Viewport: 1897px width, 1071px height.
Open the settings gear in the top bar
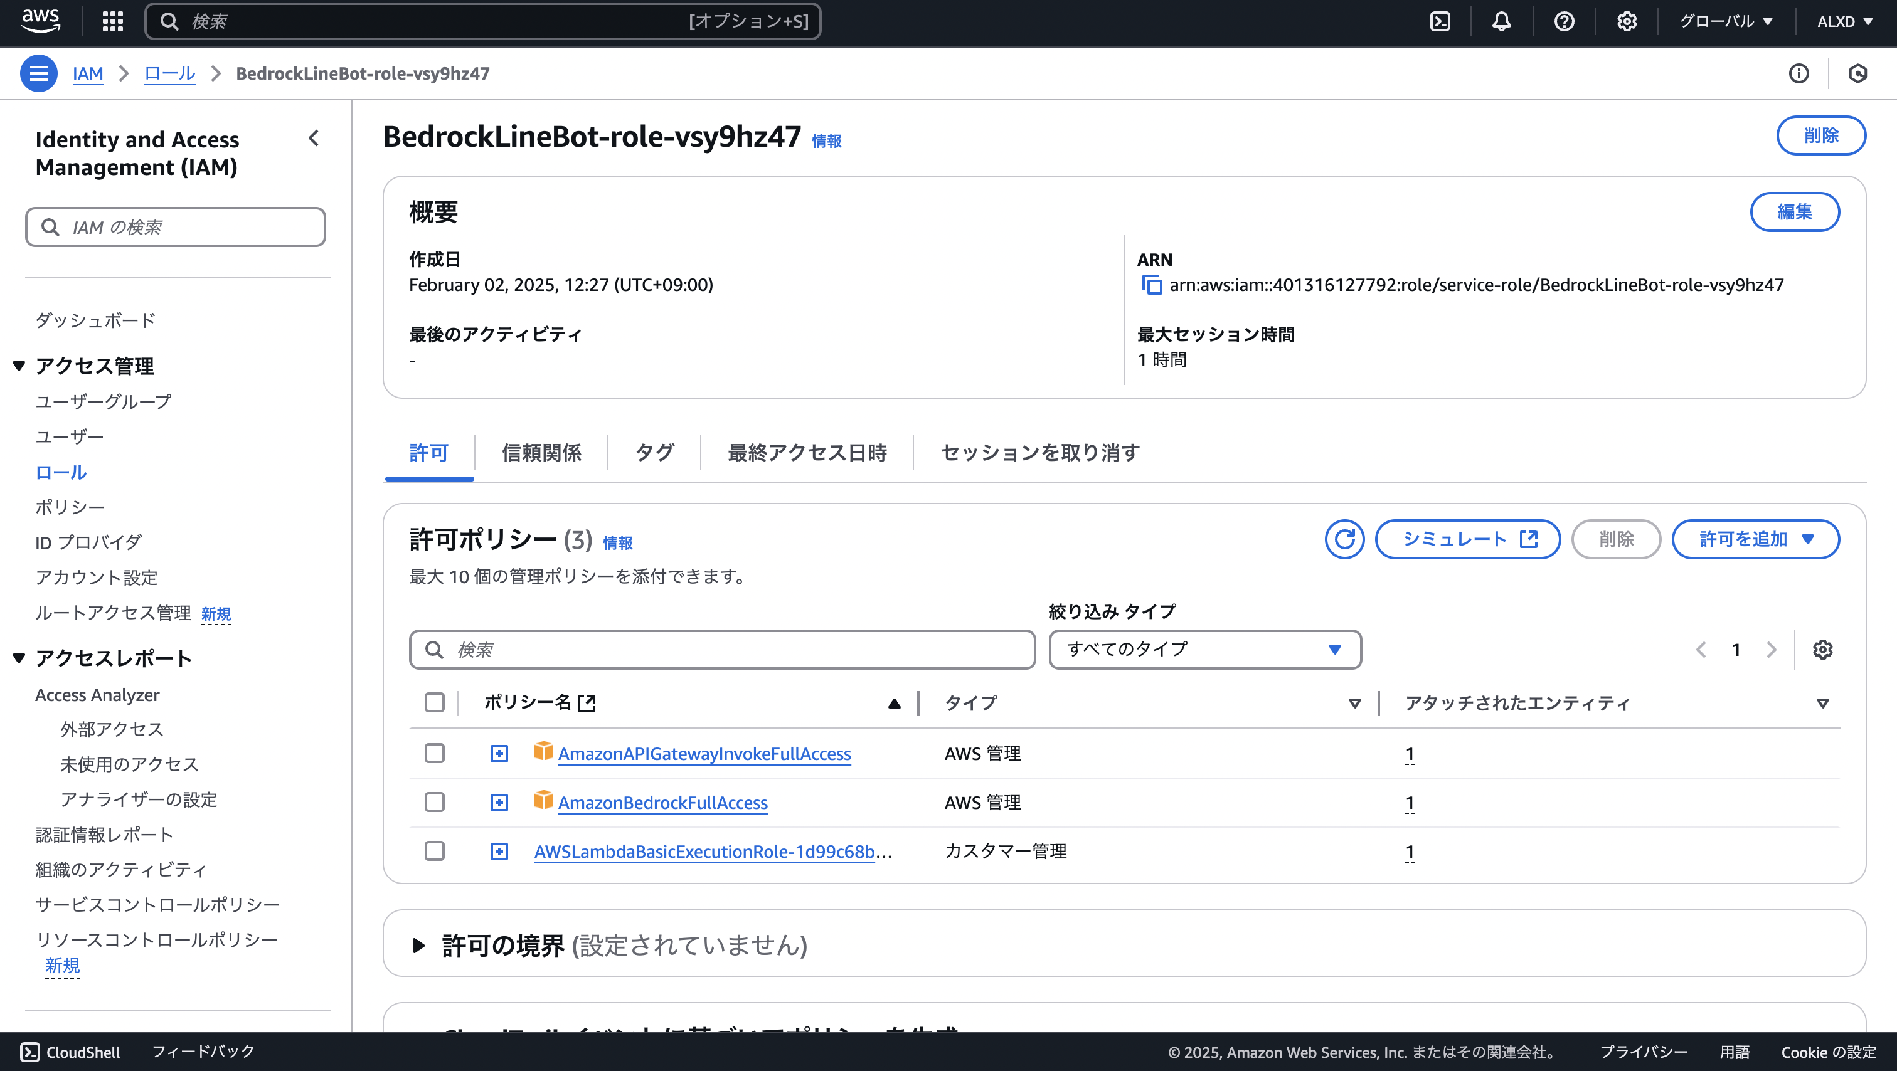(1626, 21)
